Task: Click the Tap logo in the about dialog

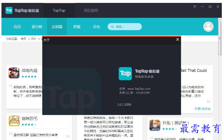Action: [125, 74]
